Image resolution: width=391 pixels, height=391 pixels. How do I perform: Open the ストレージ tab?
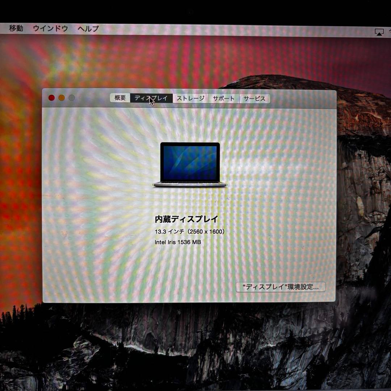tap(191, 98)
